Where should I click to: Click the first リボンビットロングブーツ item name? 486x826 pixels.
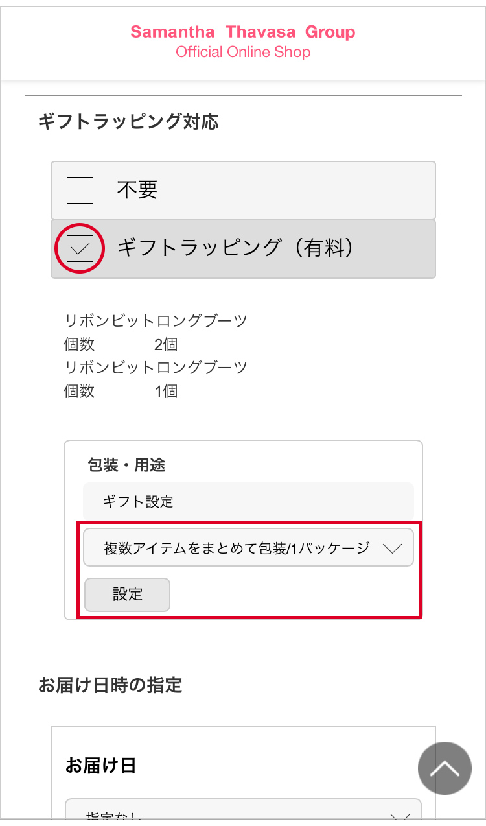156,320
